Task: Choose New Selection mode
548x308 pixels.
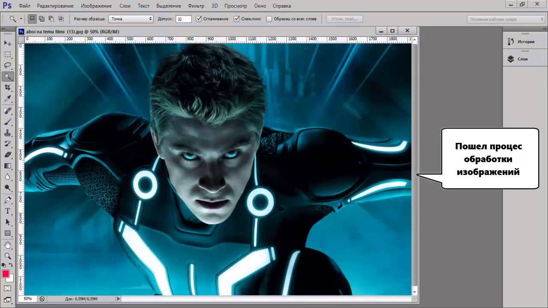Action: 32,19
